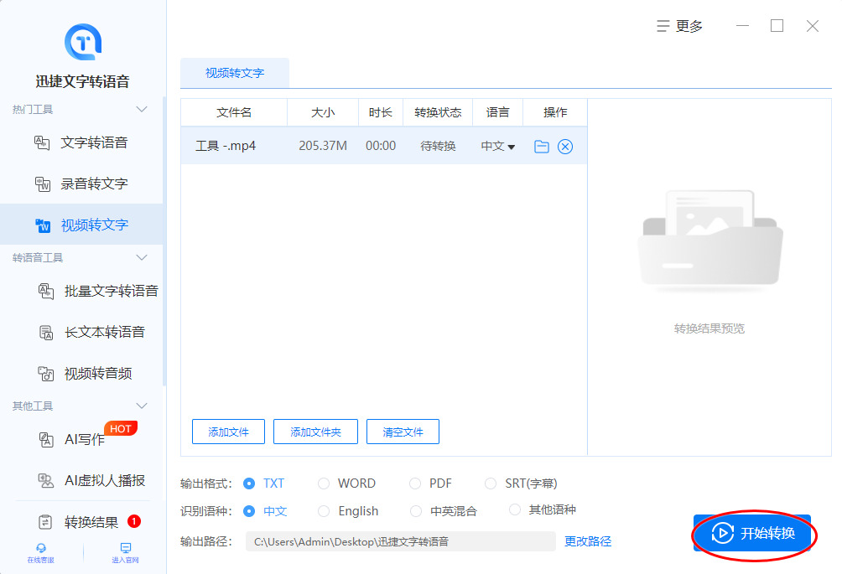Click the 205.37M size cell
The height and width of the screenshot is (574, 842).
click(x=323, y=146)
